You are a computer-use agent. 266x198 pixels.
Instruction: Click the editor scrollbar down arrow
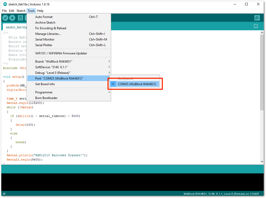tap(262, 162)
